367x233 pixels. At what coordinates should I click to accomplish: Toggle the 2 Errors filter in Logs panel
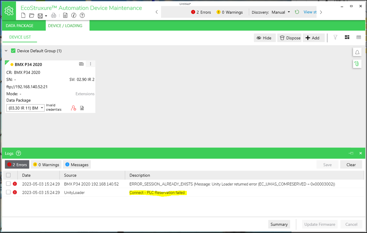(x=17, y=165)
